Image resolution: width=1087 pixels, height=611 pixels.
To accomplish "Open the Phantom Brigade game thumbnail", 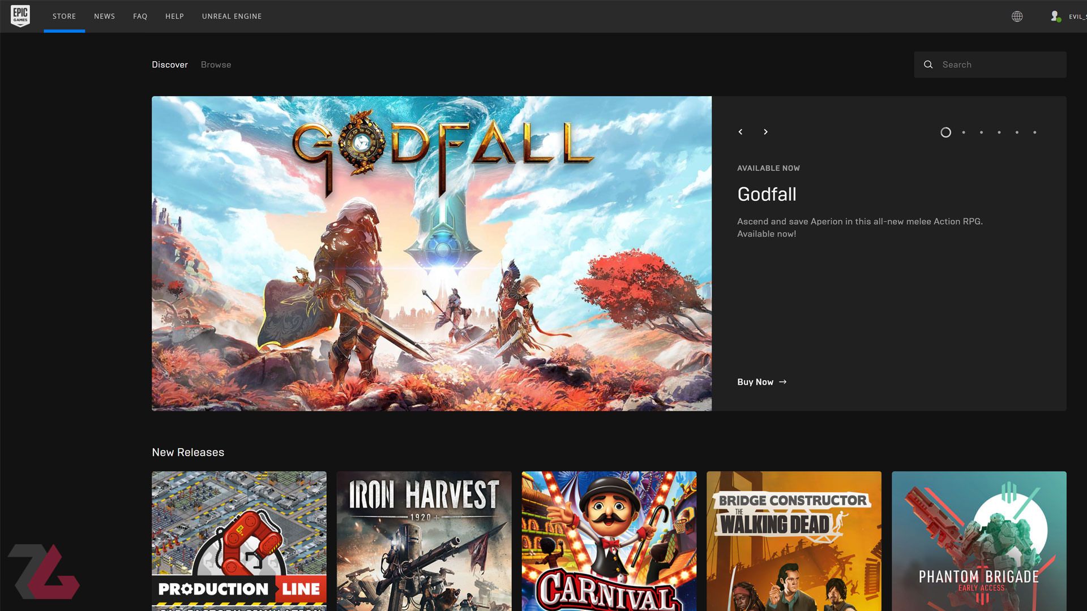I will (979, 540).
